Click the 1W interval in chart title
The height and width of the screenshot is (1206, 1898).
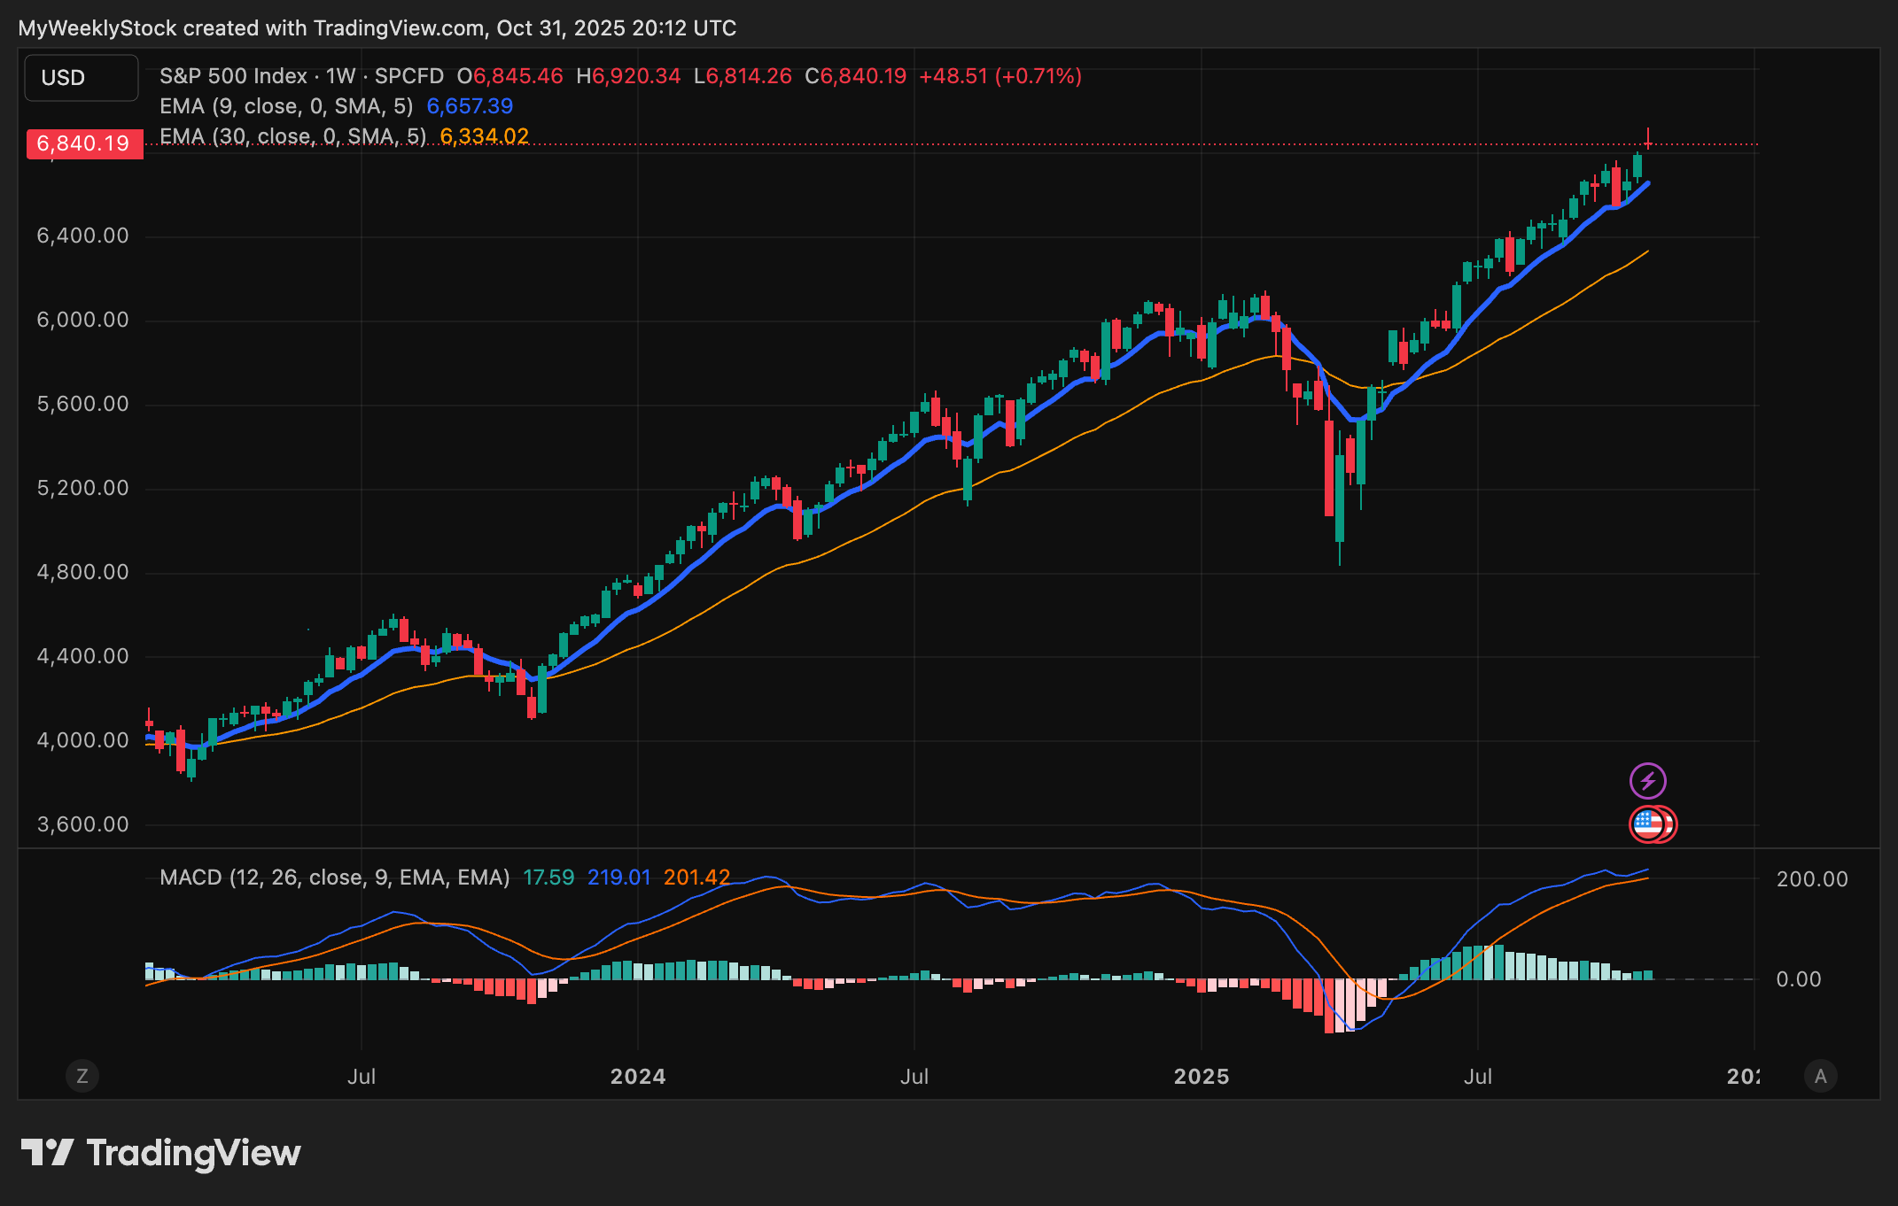coord(340,76)
